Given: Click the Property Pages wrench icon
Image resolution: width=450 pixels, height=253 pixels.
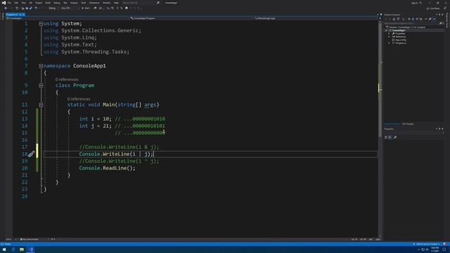Looking at the screenshot, I should (x=395, y=138).
